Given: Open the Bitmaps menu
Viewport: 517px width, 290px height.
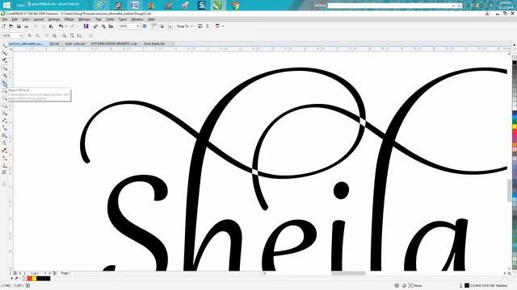Looking at the screenshot, I should 85,19.
